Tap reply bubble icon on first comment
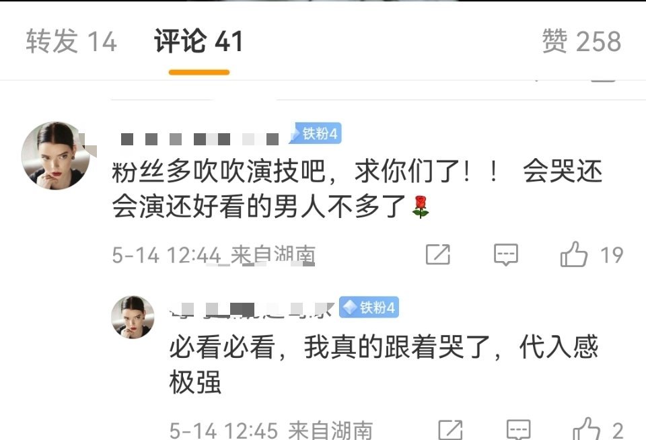The height and width of the screenshot is (440, 646). pyautogui.click(x=506, y=254)
